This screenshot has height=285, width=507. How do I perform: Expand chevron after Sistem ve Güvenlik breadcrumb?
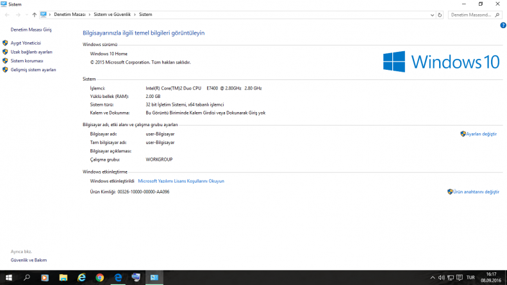[135, 15]
